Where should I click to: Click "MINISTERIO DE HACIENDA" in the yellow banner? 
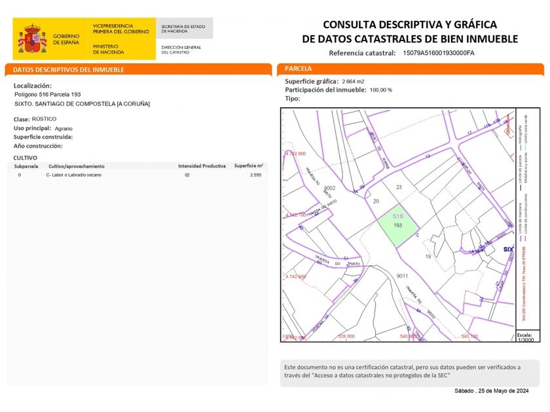click(x=109, y=49)
